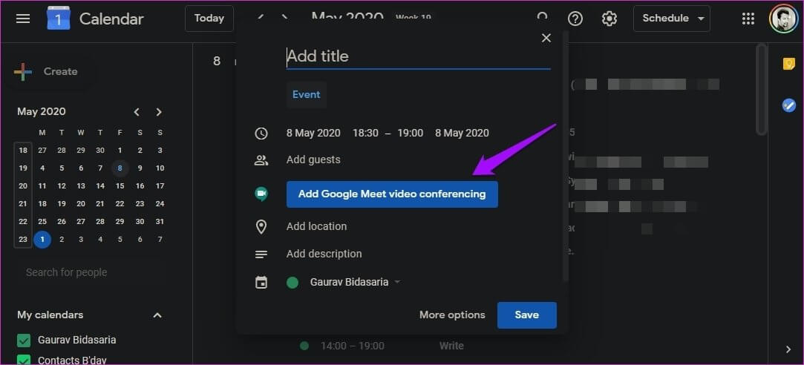Image resolution: width=804 pixels, height=365 pixels.
Task: Click the 14:00 – 19:00 Write event
Action: pos(382,346)
